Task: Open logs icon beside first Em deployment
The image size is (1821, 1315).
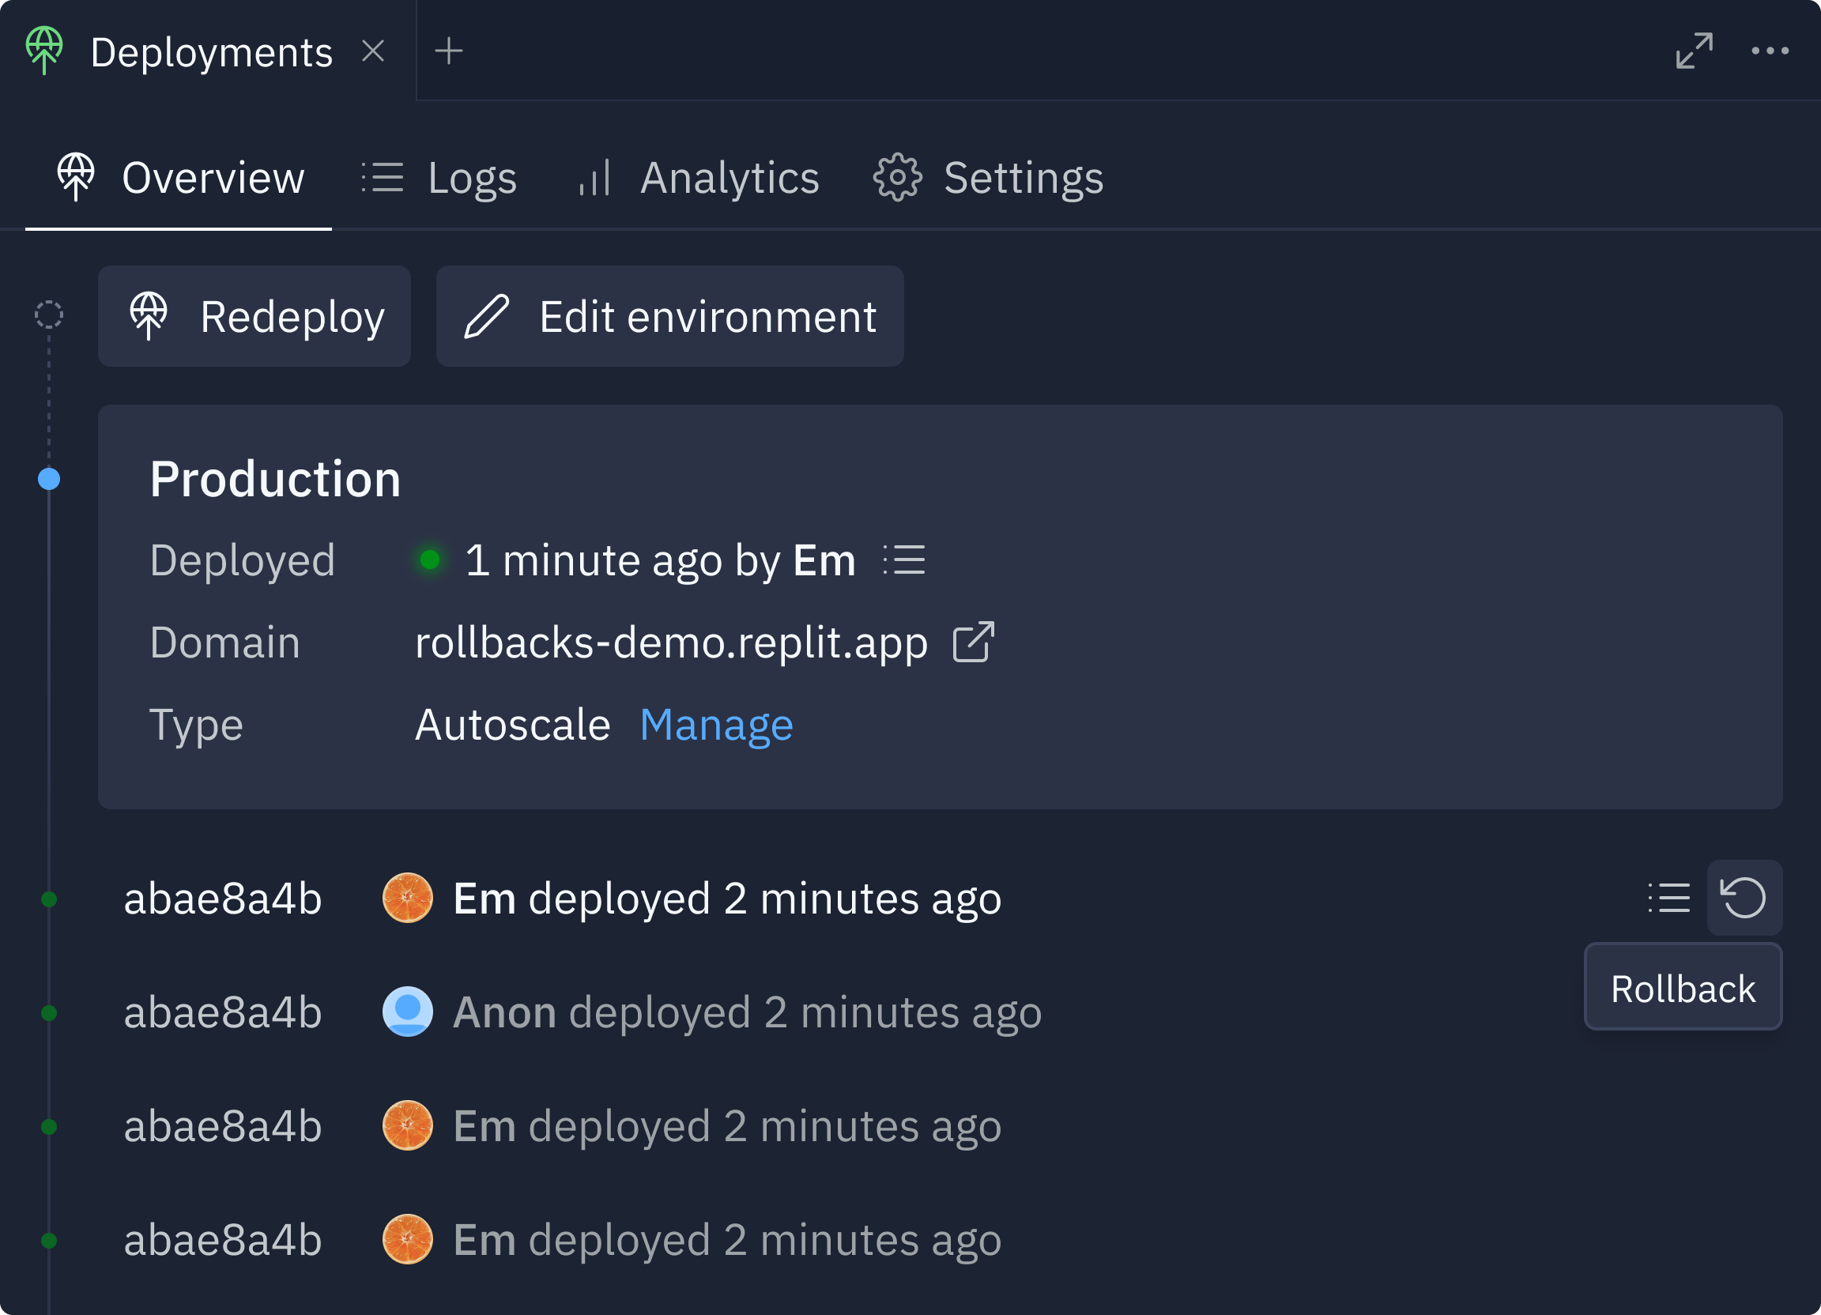Action: (x=1668, y=898)
